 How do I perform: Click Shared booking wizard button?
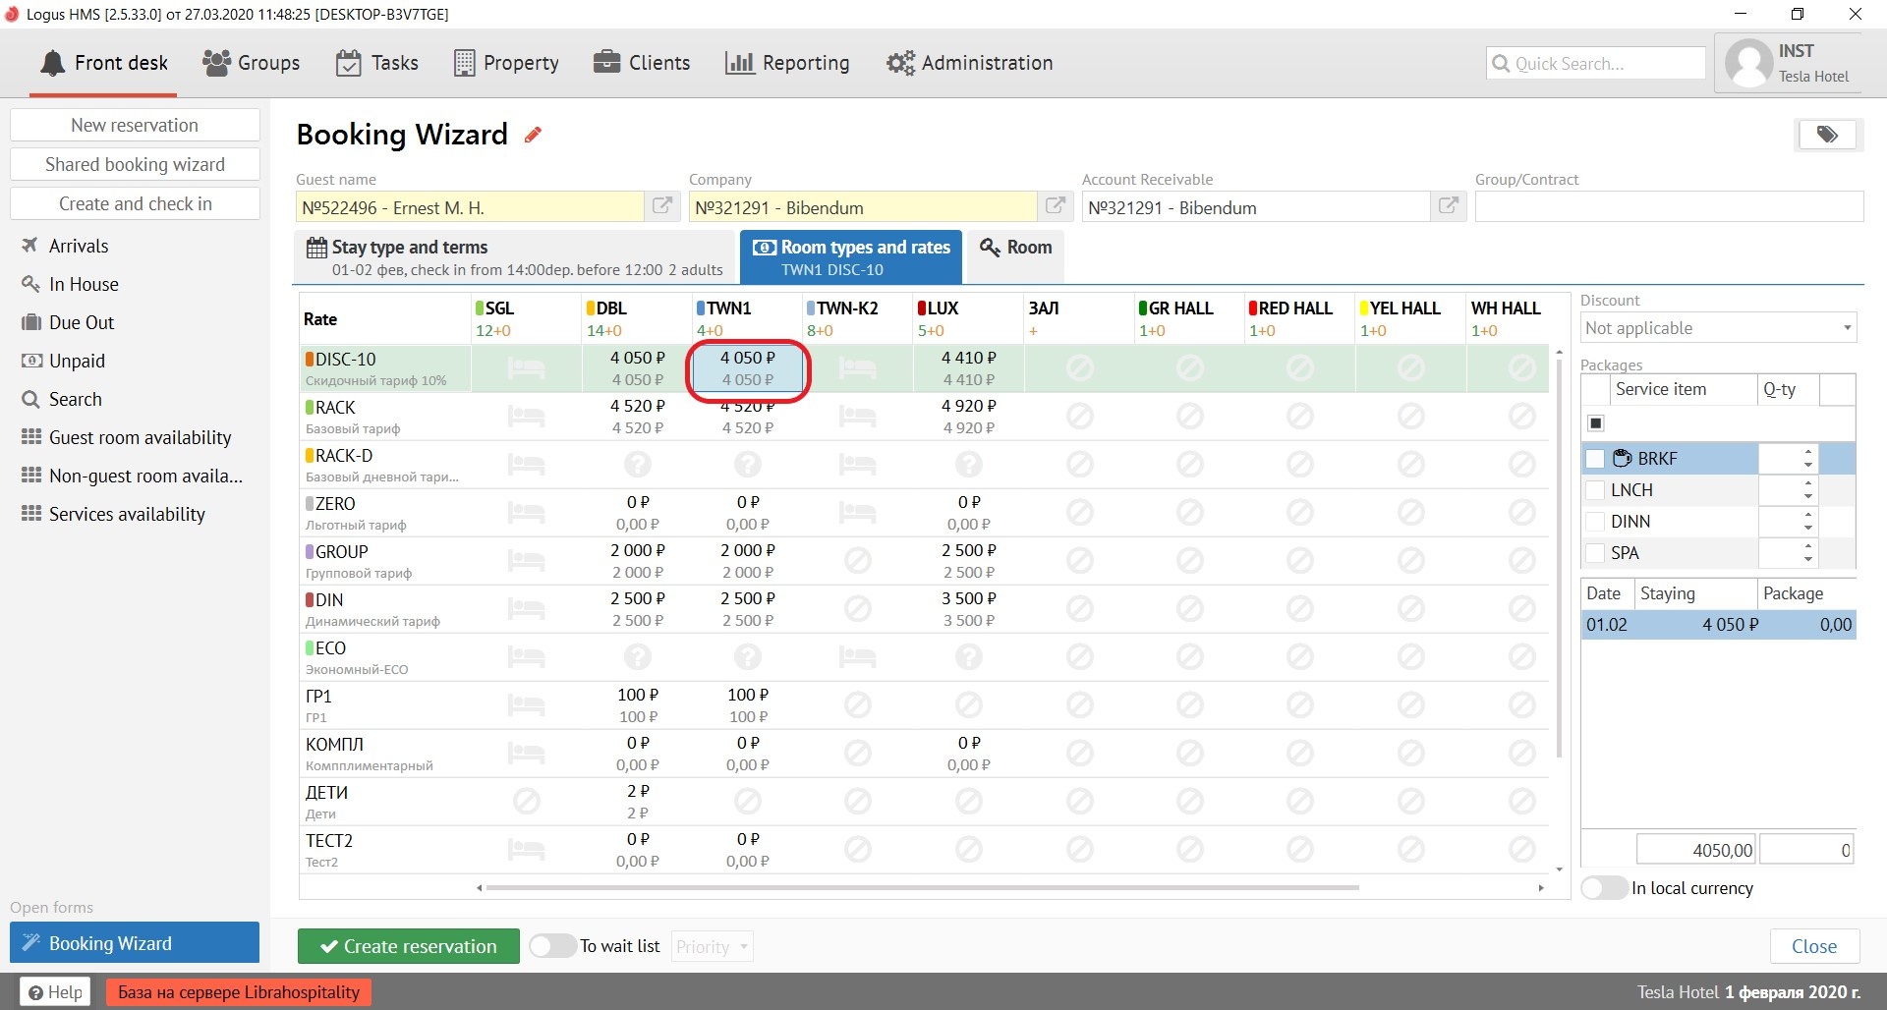click(135, 164)
